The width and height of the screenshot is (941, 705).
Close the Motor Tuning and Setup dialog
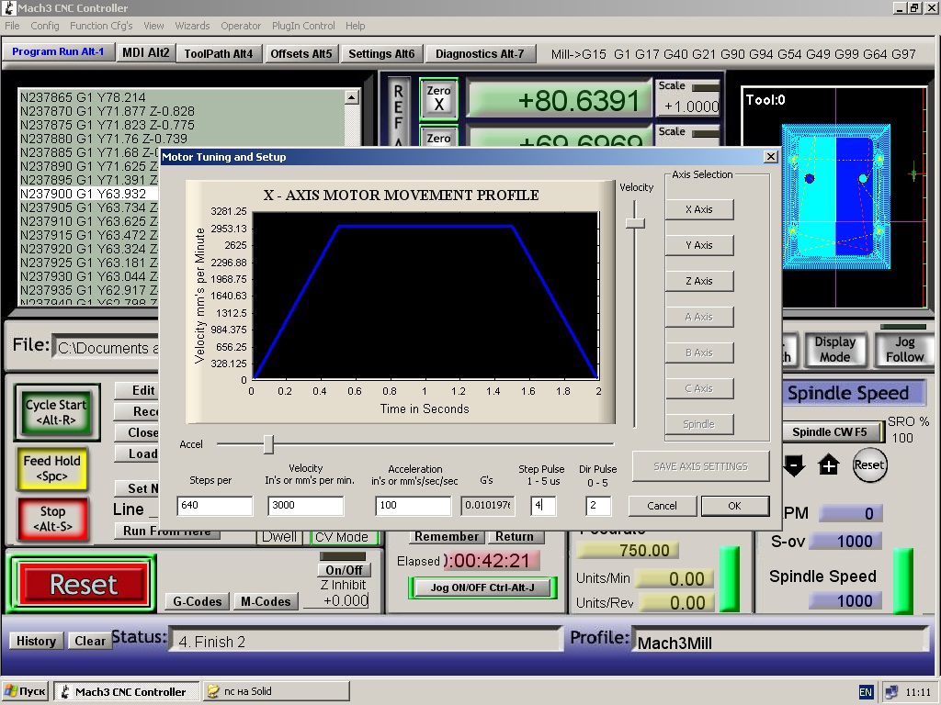pos(771,156)
